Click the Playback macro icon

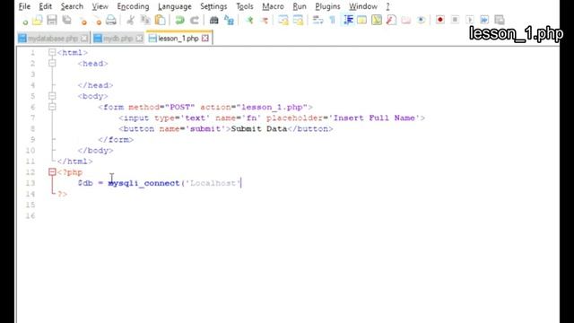tap(470, 20)
